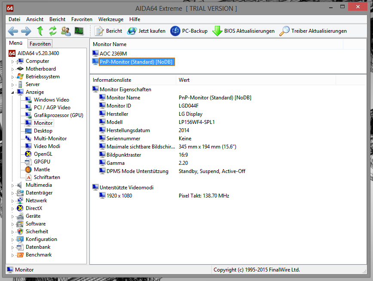Image resolution: width=373 pixels, height=281 pixels.
Task: Open PC-Backup from the toolbar
Action: coord(189,31)
